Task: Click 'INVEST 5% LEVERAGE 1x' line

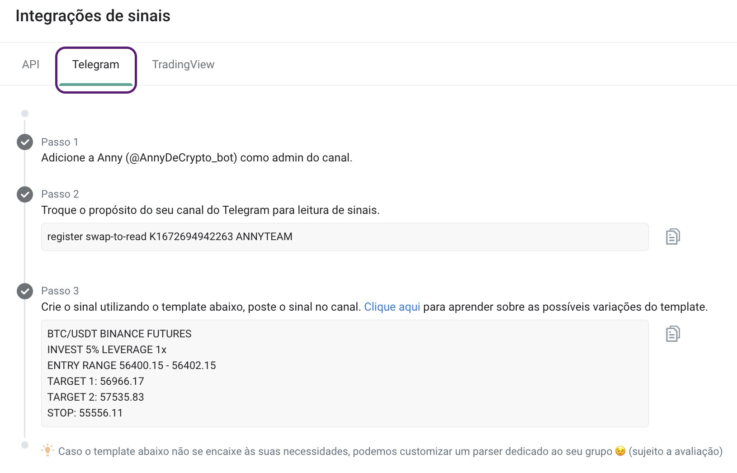Action: (x=107, y=350)
